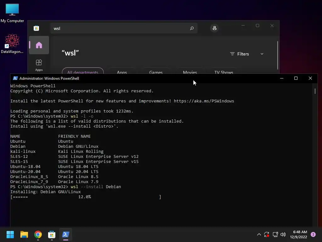Screen dimensions: 322x242
Task: Click the Store search field containing wsl
Action: pos(124,28)
